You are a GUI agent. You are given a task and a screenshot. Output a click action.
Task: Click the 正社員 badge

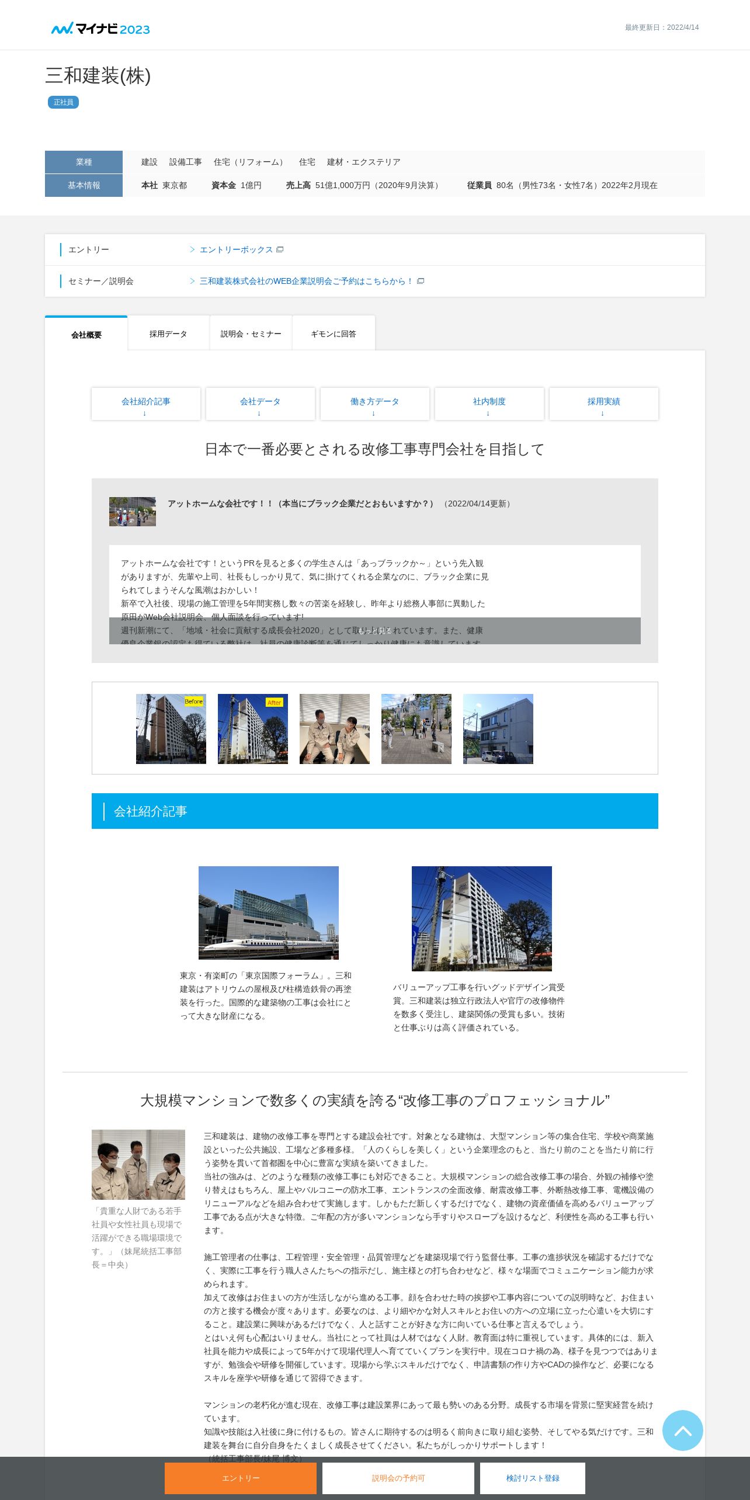coord(63,102)
